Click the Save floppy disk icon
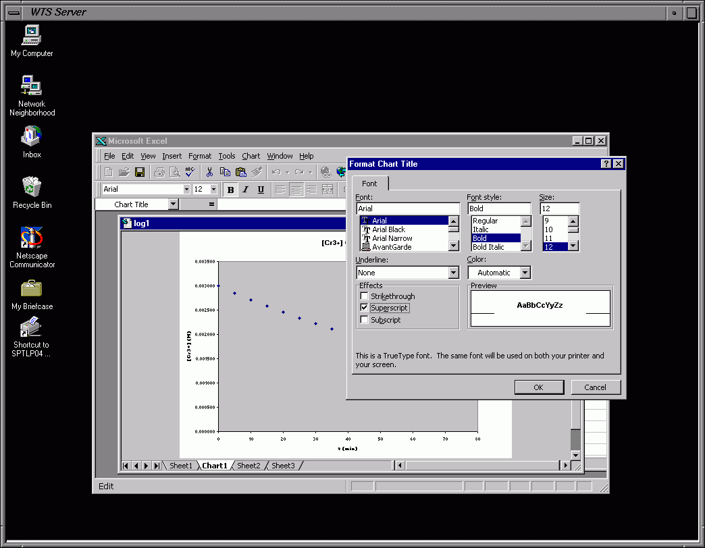Screen dimensions: 705x548 pyautogui.click(x=140, y=172)
